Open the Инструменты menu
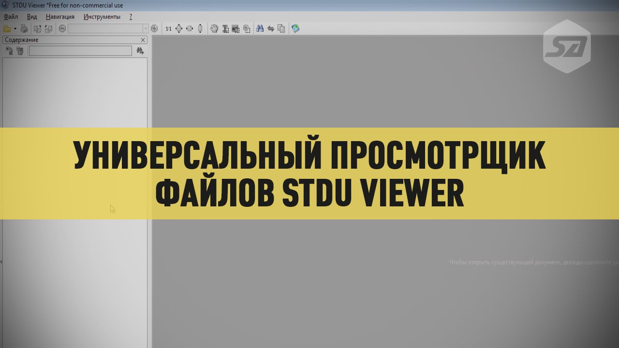This screenshot has height=348, width=619. tap(102, 16)
